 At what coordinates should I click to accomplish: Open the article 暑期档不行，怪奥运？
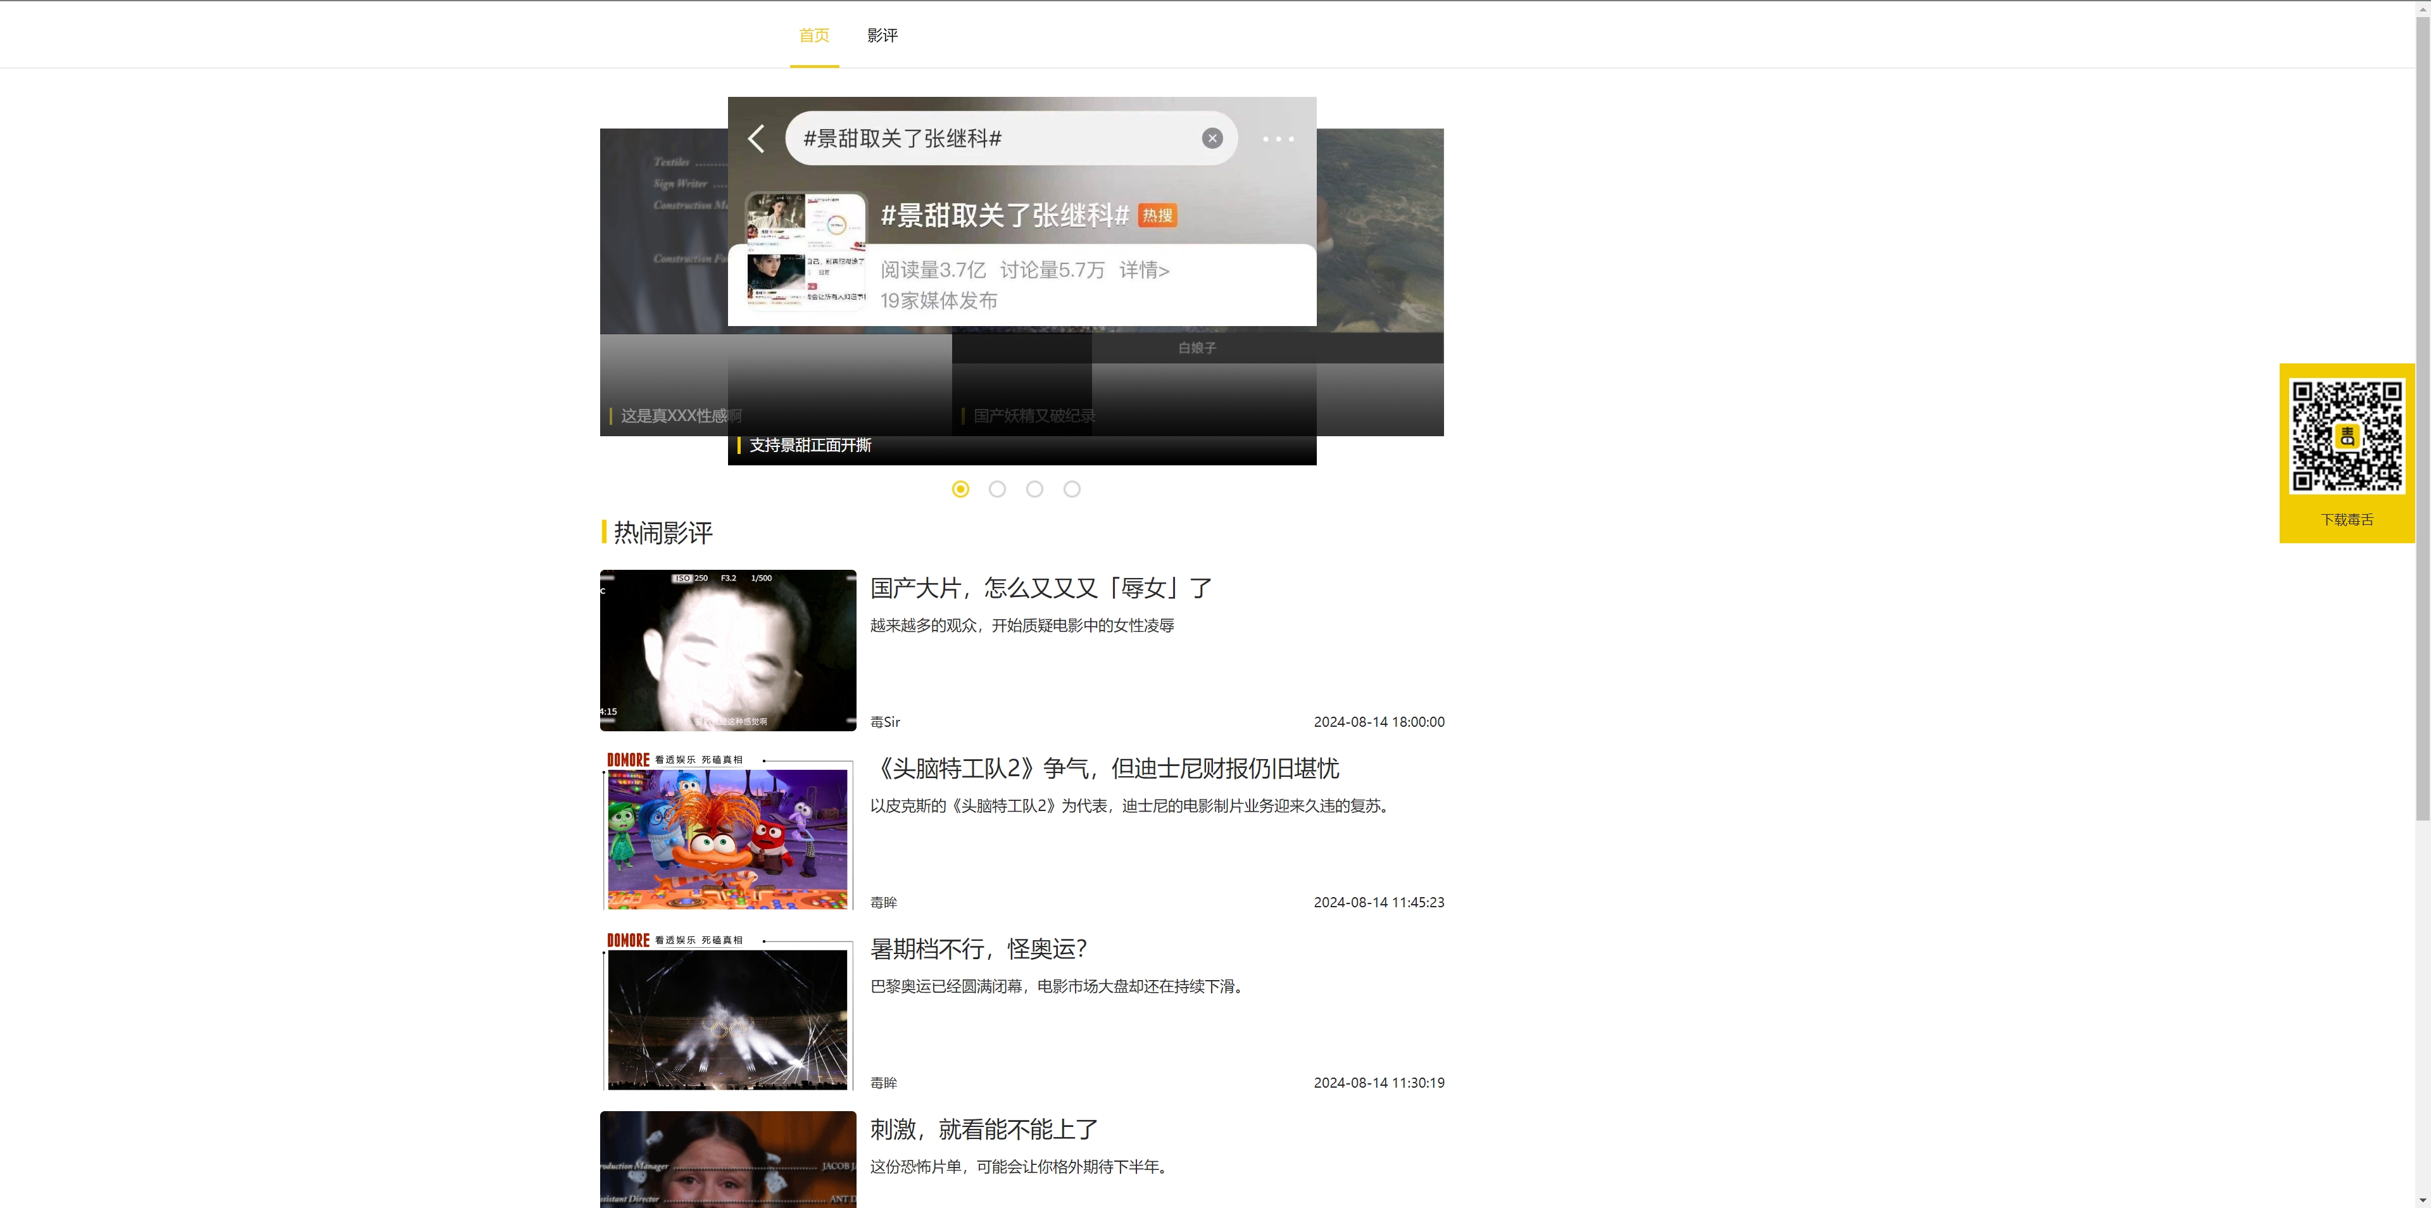coord(979,948)
